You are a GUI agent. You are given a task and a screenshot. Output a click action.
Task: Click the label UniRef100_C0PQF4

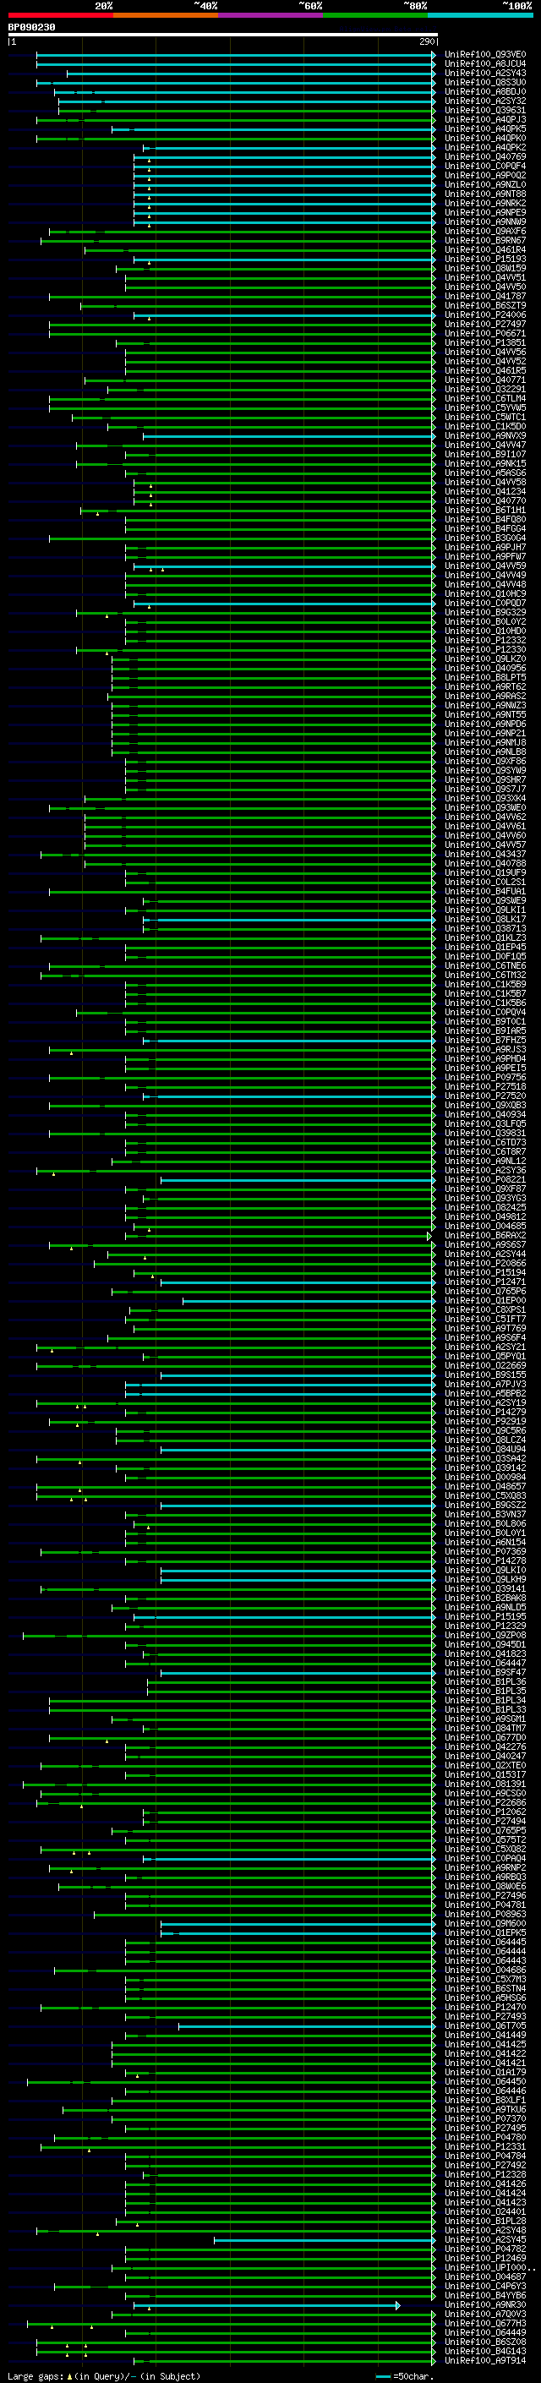click(x=484, y=167)
